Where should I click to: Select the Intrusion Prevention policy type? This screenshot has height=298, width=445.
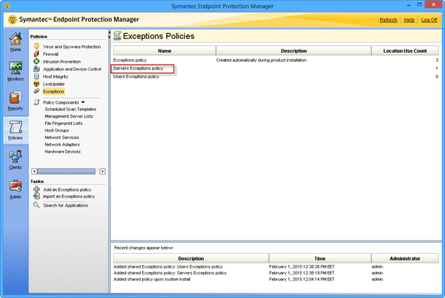(62, 61)
